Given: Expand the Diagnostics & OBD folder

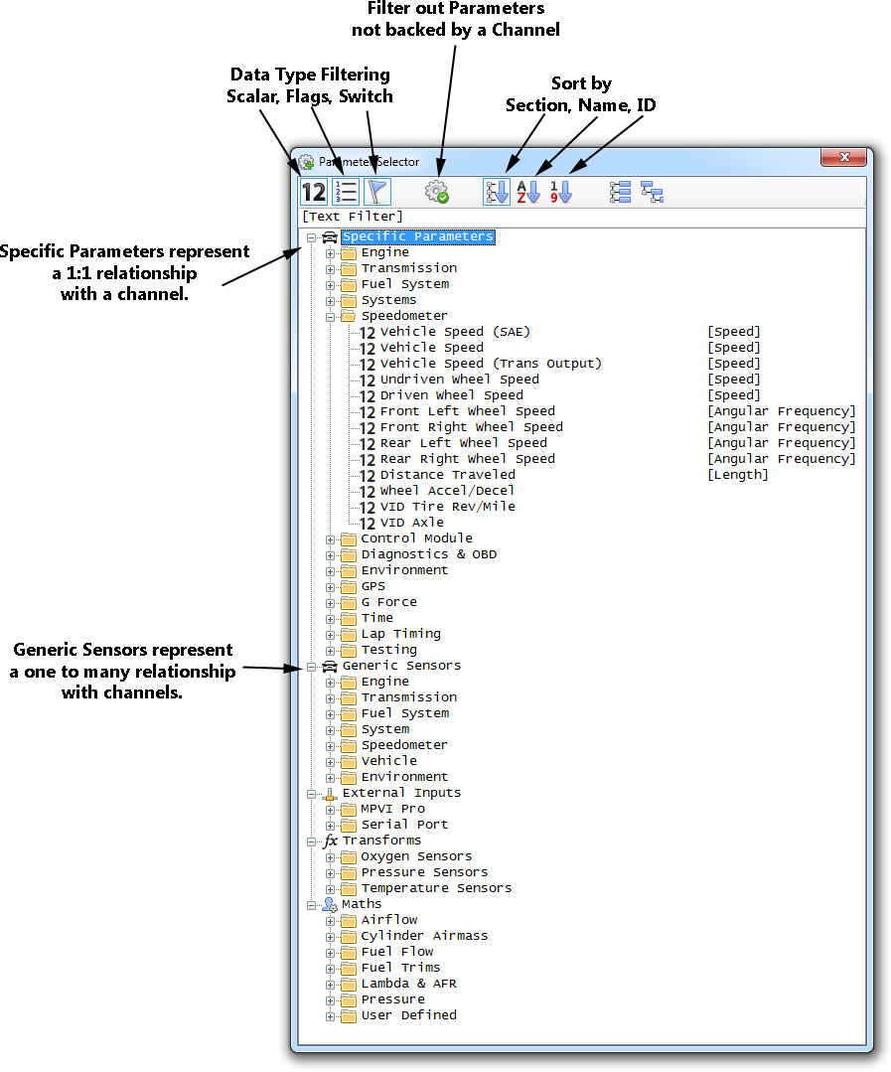Looking at the screenshot, I should coord(331,555).
